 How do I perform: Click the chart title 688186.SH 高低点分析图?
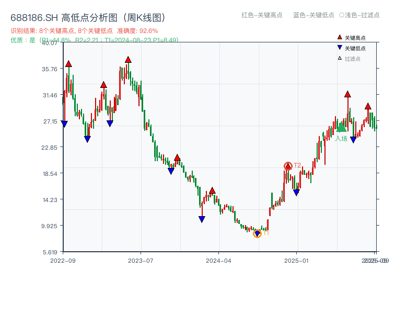click(89, 16)
